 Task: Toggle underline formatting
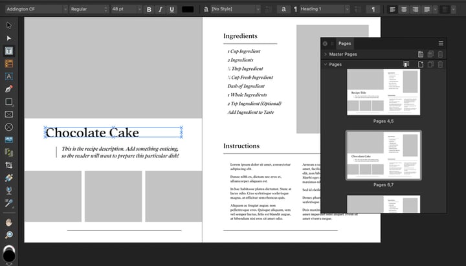[x=172, y=10]
